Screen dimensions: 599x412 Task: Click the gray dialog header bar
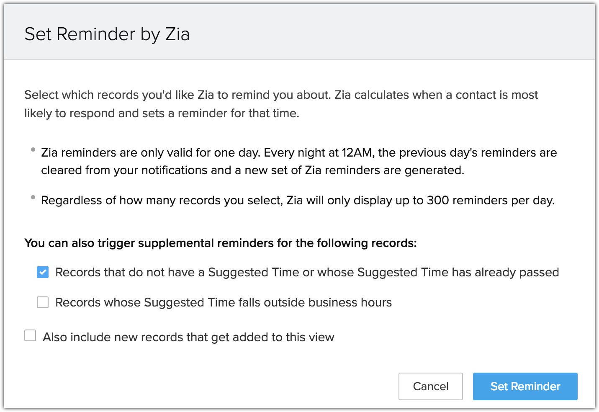pyautogui.click(x=377, y=33)
